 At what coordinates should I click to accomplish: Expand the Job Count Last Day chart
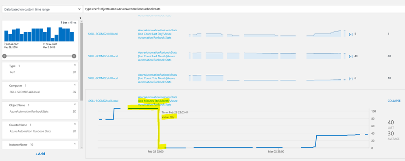[351, 34]
